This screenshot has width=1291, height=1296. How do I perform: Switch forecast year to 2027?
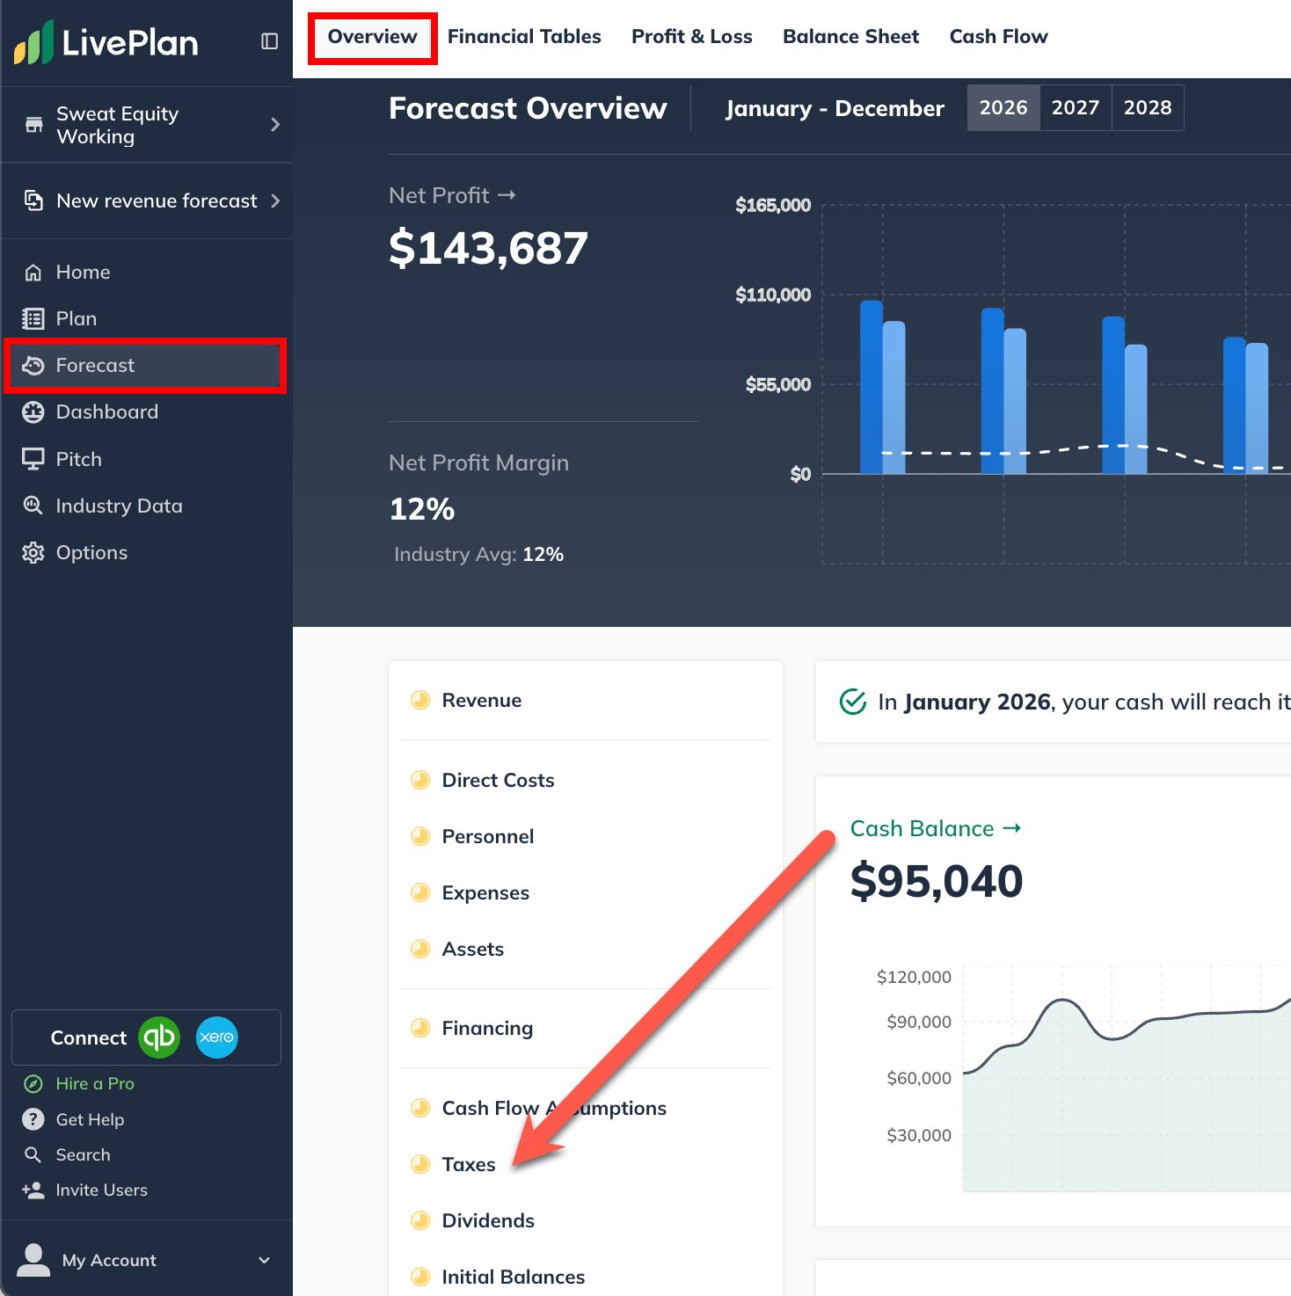[x=1075, y=107]
